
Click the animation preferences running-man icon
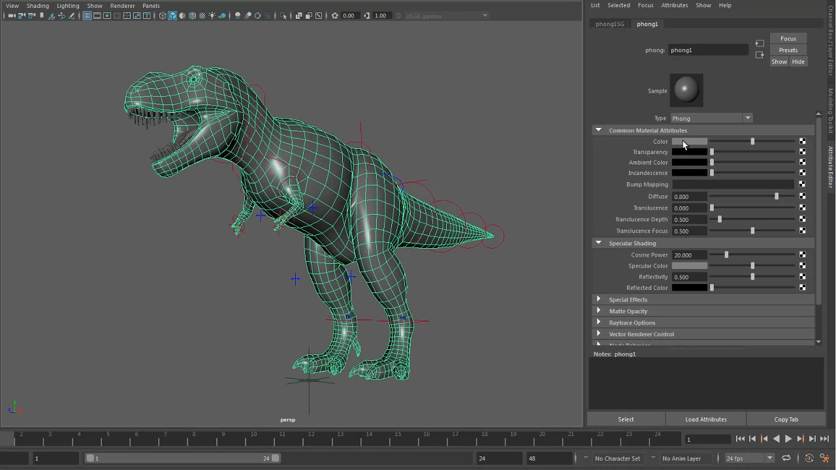coord(825,458)
